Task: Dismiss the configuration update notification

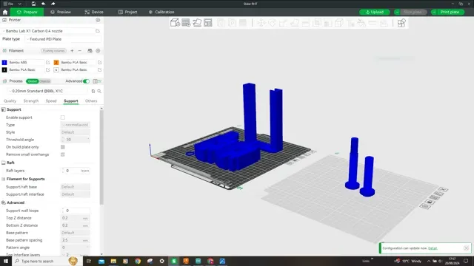Action: 466,248
